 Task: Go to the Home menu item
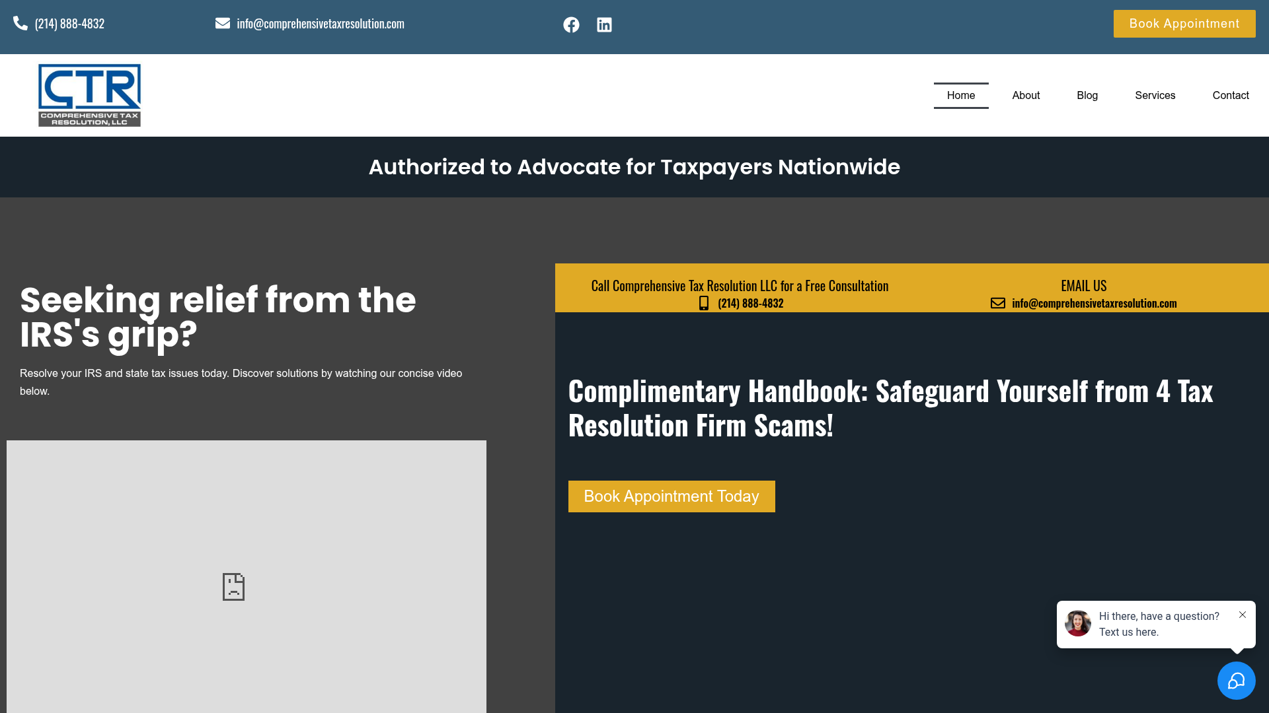(x=960, y=96)
